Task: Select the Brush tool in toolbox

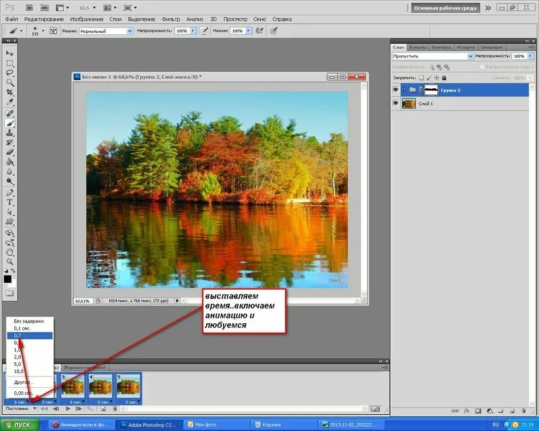Action: point(9,123)
